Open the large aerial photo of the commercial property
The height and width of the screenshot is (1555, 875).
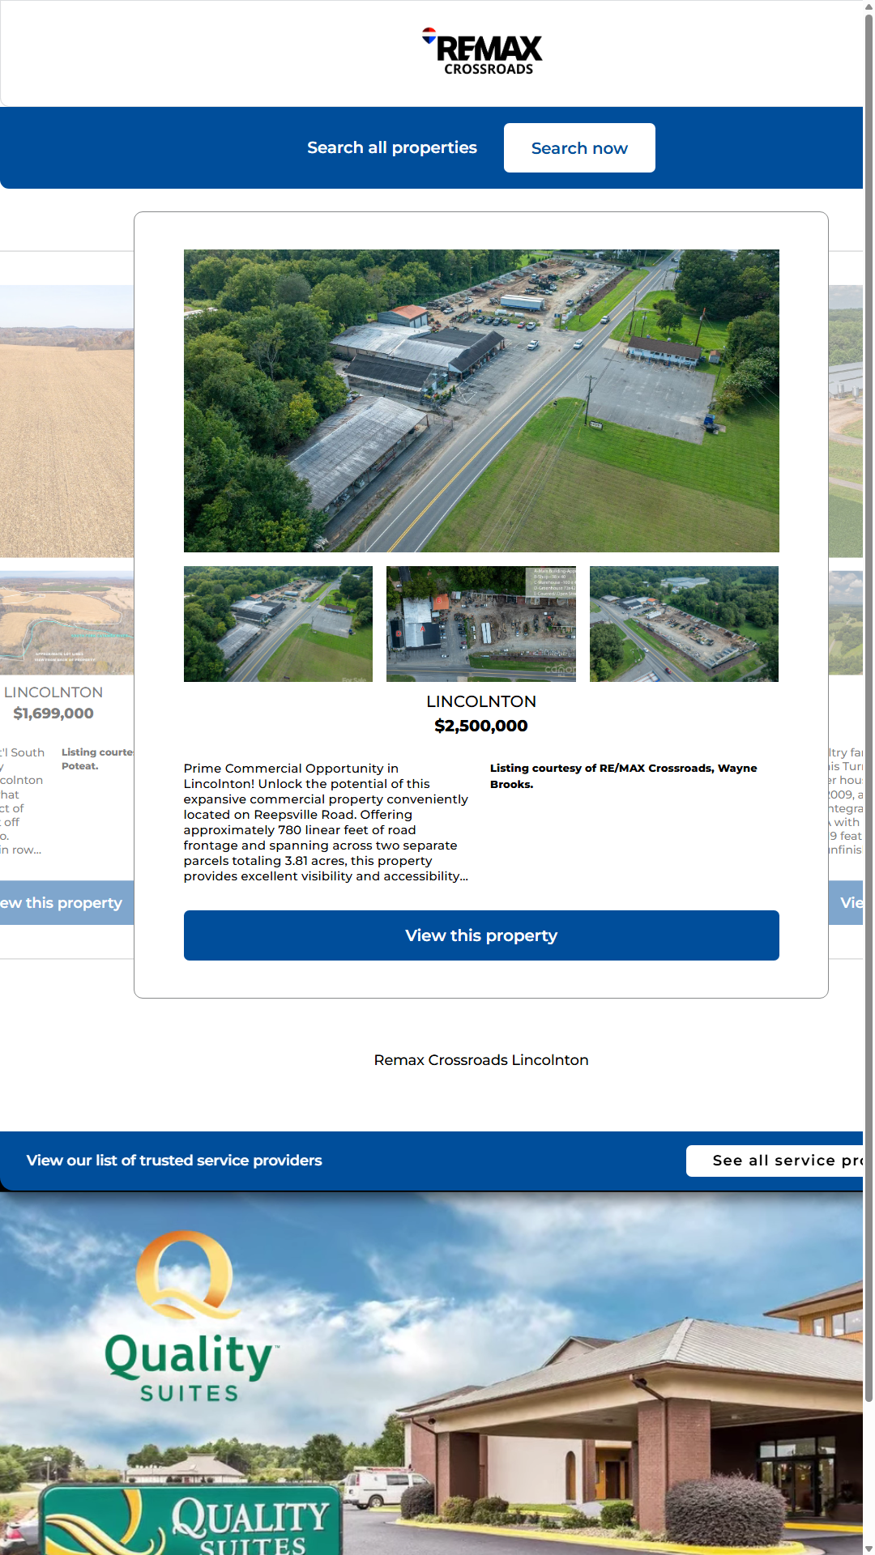[481, 401]
